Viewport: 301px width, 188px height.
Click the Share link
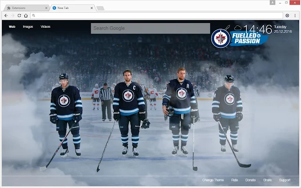pos(267,180)
